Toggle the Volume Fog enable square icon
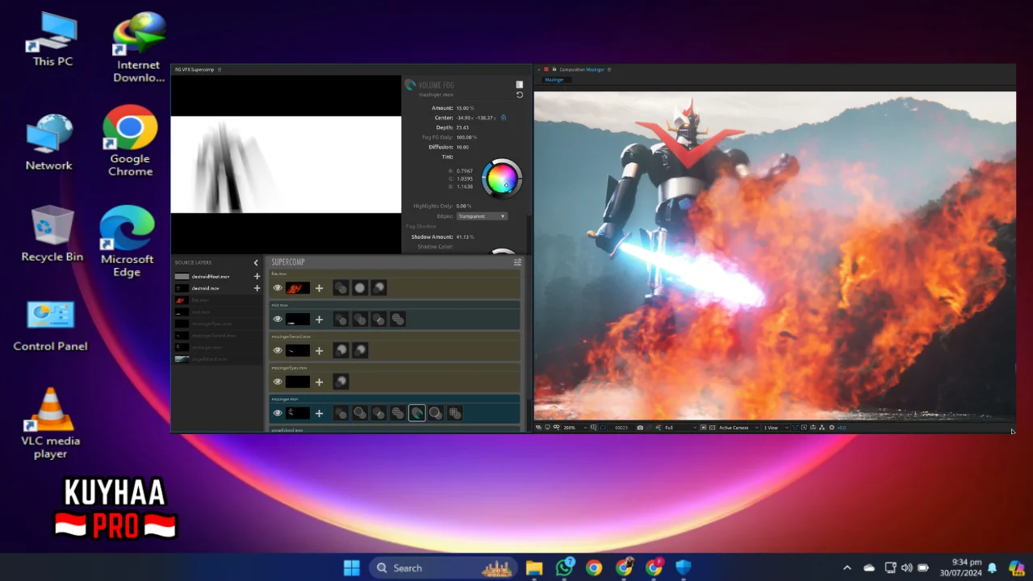 point(520,84)
